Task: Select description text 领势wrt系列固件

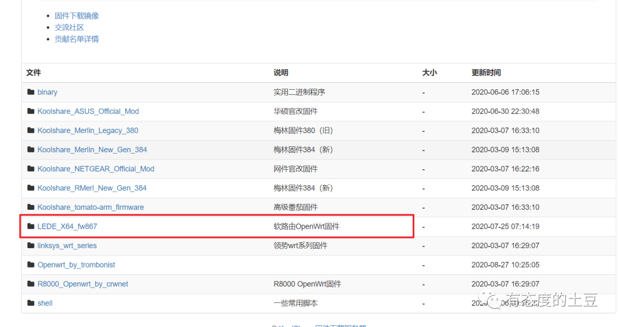Action: 300,246
